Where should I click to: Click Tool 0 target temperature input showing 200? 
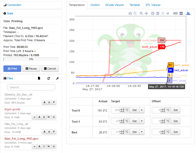[117, 110]
